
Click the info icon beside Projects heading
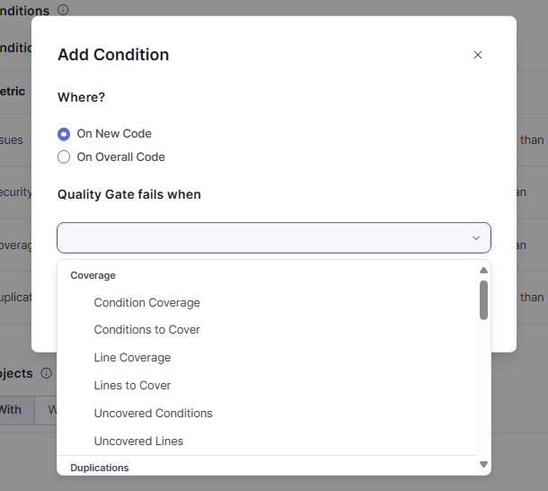(x=47, y=373)
